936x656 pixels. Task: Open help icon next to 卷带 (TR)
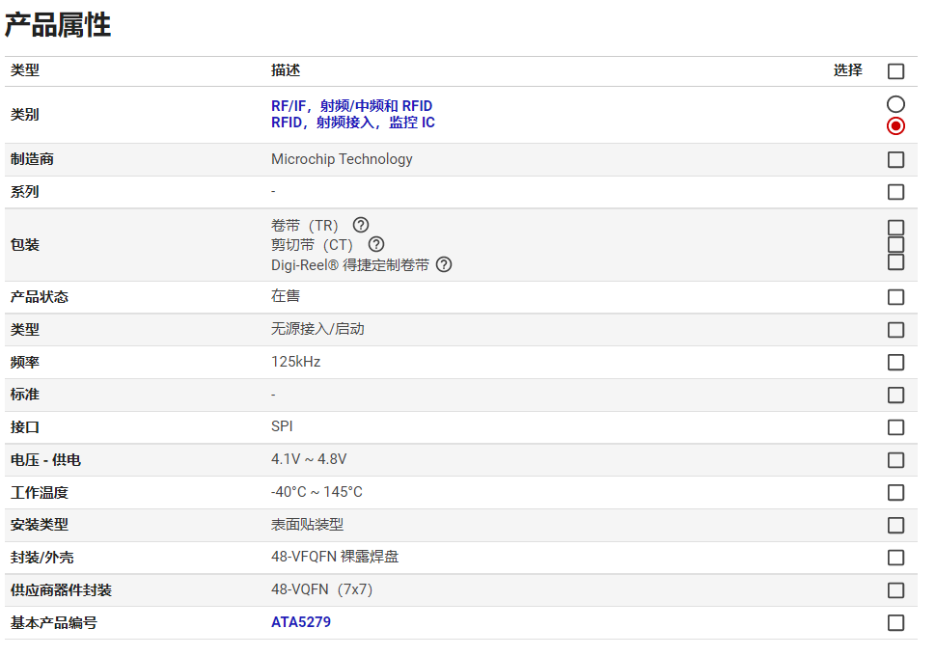click(x=361, y=225)
